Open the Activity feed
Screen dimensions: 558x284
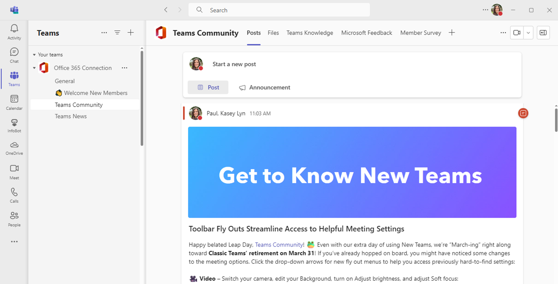(x=14, y=32)
